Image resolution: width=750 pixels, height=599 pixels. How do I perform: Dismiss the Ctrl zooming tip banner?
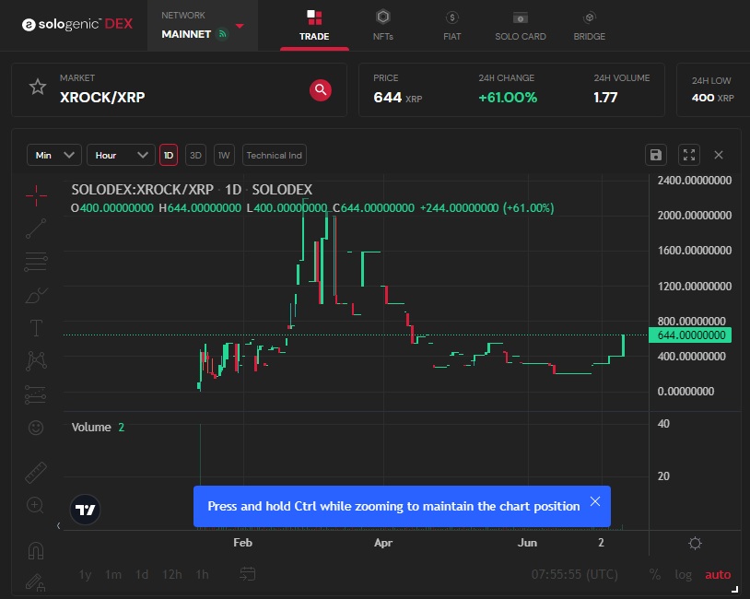[x=595, y=501]
